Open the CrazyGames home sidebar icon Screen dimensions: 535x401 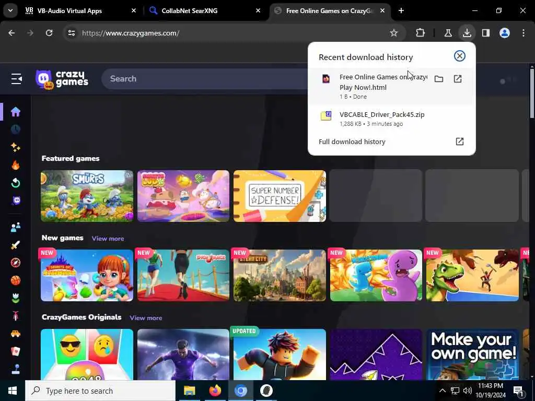click(x=15, y=112)
